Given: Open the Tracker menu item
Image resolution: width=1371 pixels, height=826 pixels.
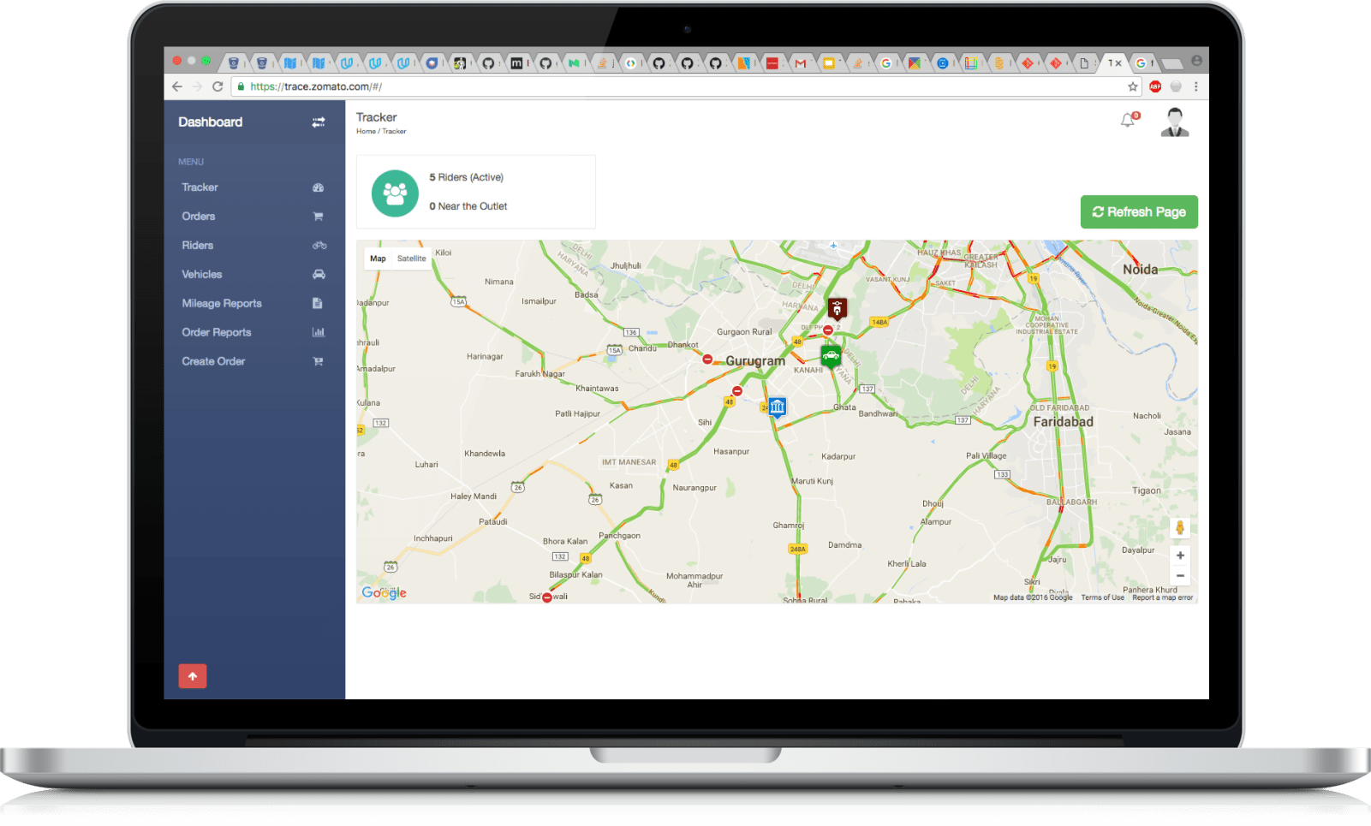Looking at the screenshot, I should (254, 187).
